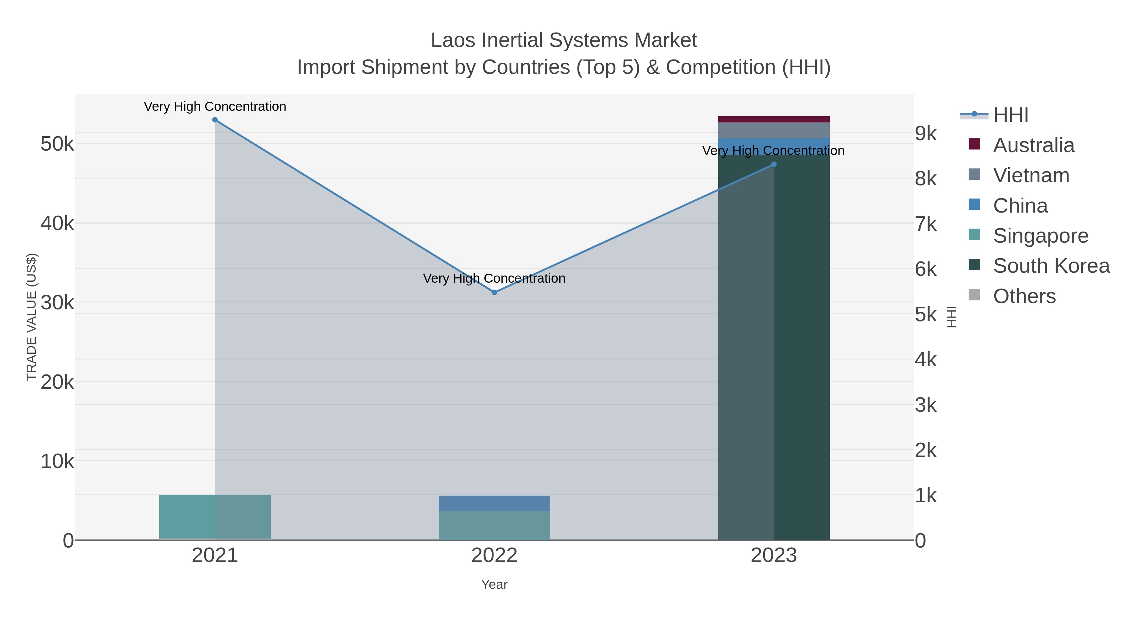Click the 2021 HHI data point marker
Screen dimensions: 1128x634
[x=215, y=120]
